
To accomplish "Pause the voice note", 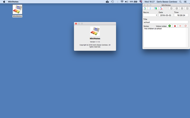I will [180, 26].
